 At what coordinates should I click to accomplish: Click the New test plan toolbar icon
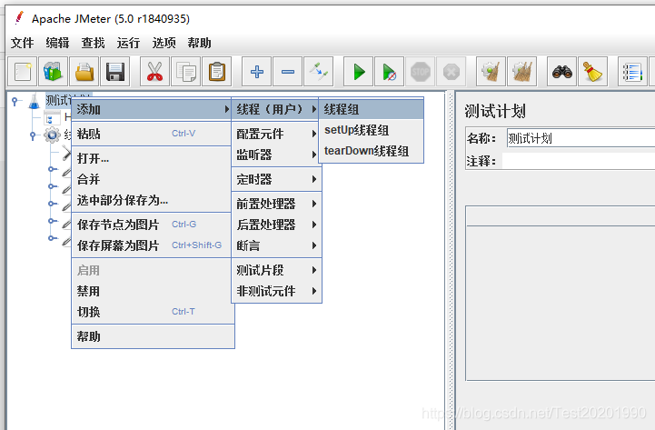click(x=23, y=72)
